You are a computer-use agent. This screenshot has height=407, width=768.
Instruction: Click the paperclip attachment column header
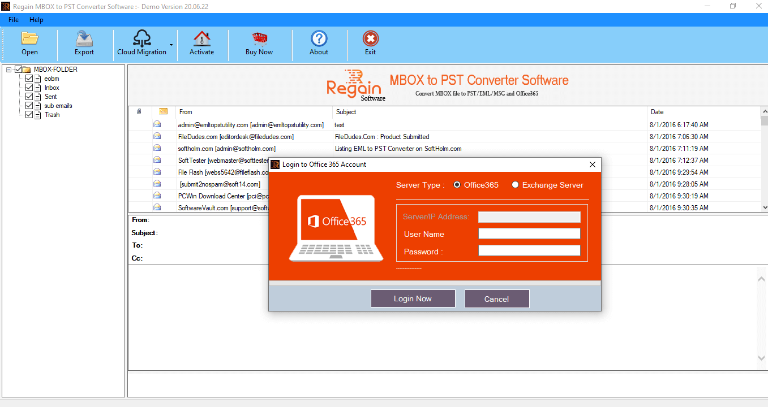pos(139,112)
